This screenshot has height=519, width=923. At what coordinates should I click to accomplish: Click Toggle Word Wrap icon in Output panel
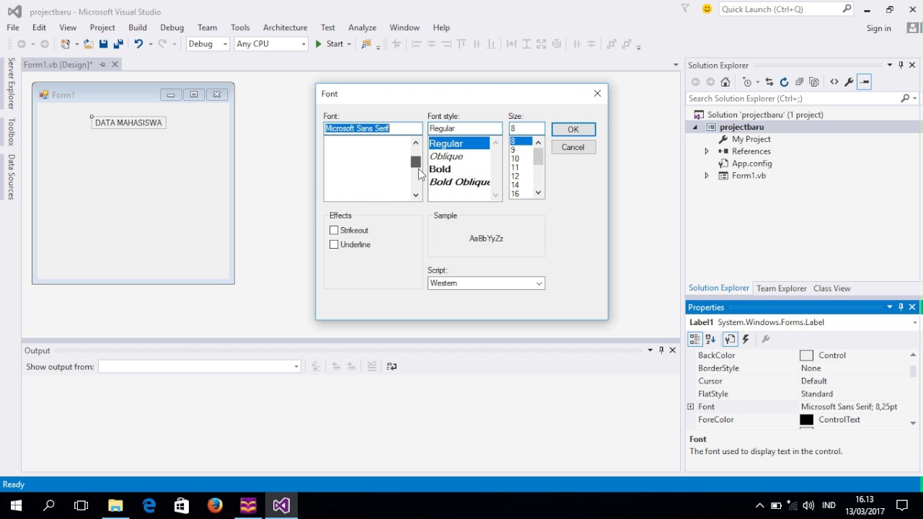tap(392, 366)
